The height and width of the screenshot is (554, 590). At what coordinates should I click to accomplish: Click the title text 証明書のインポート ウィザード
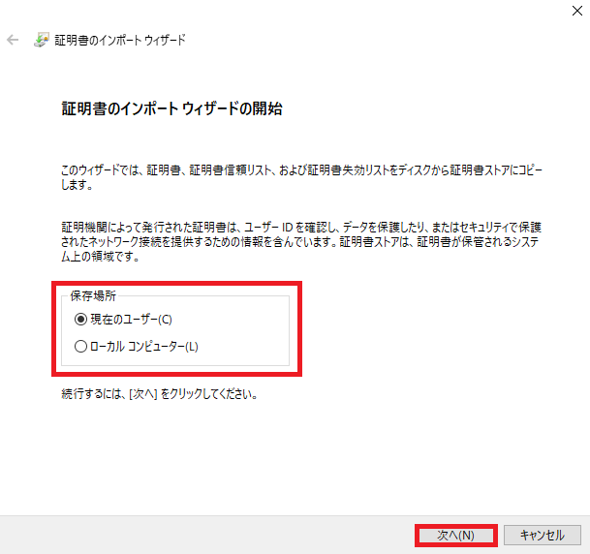120,40
